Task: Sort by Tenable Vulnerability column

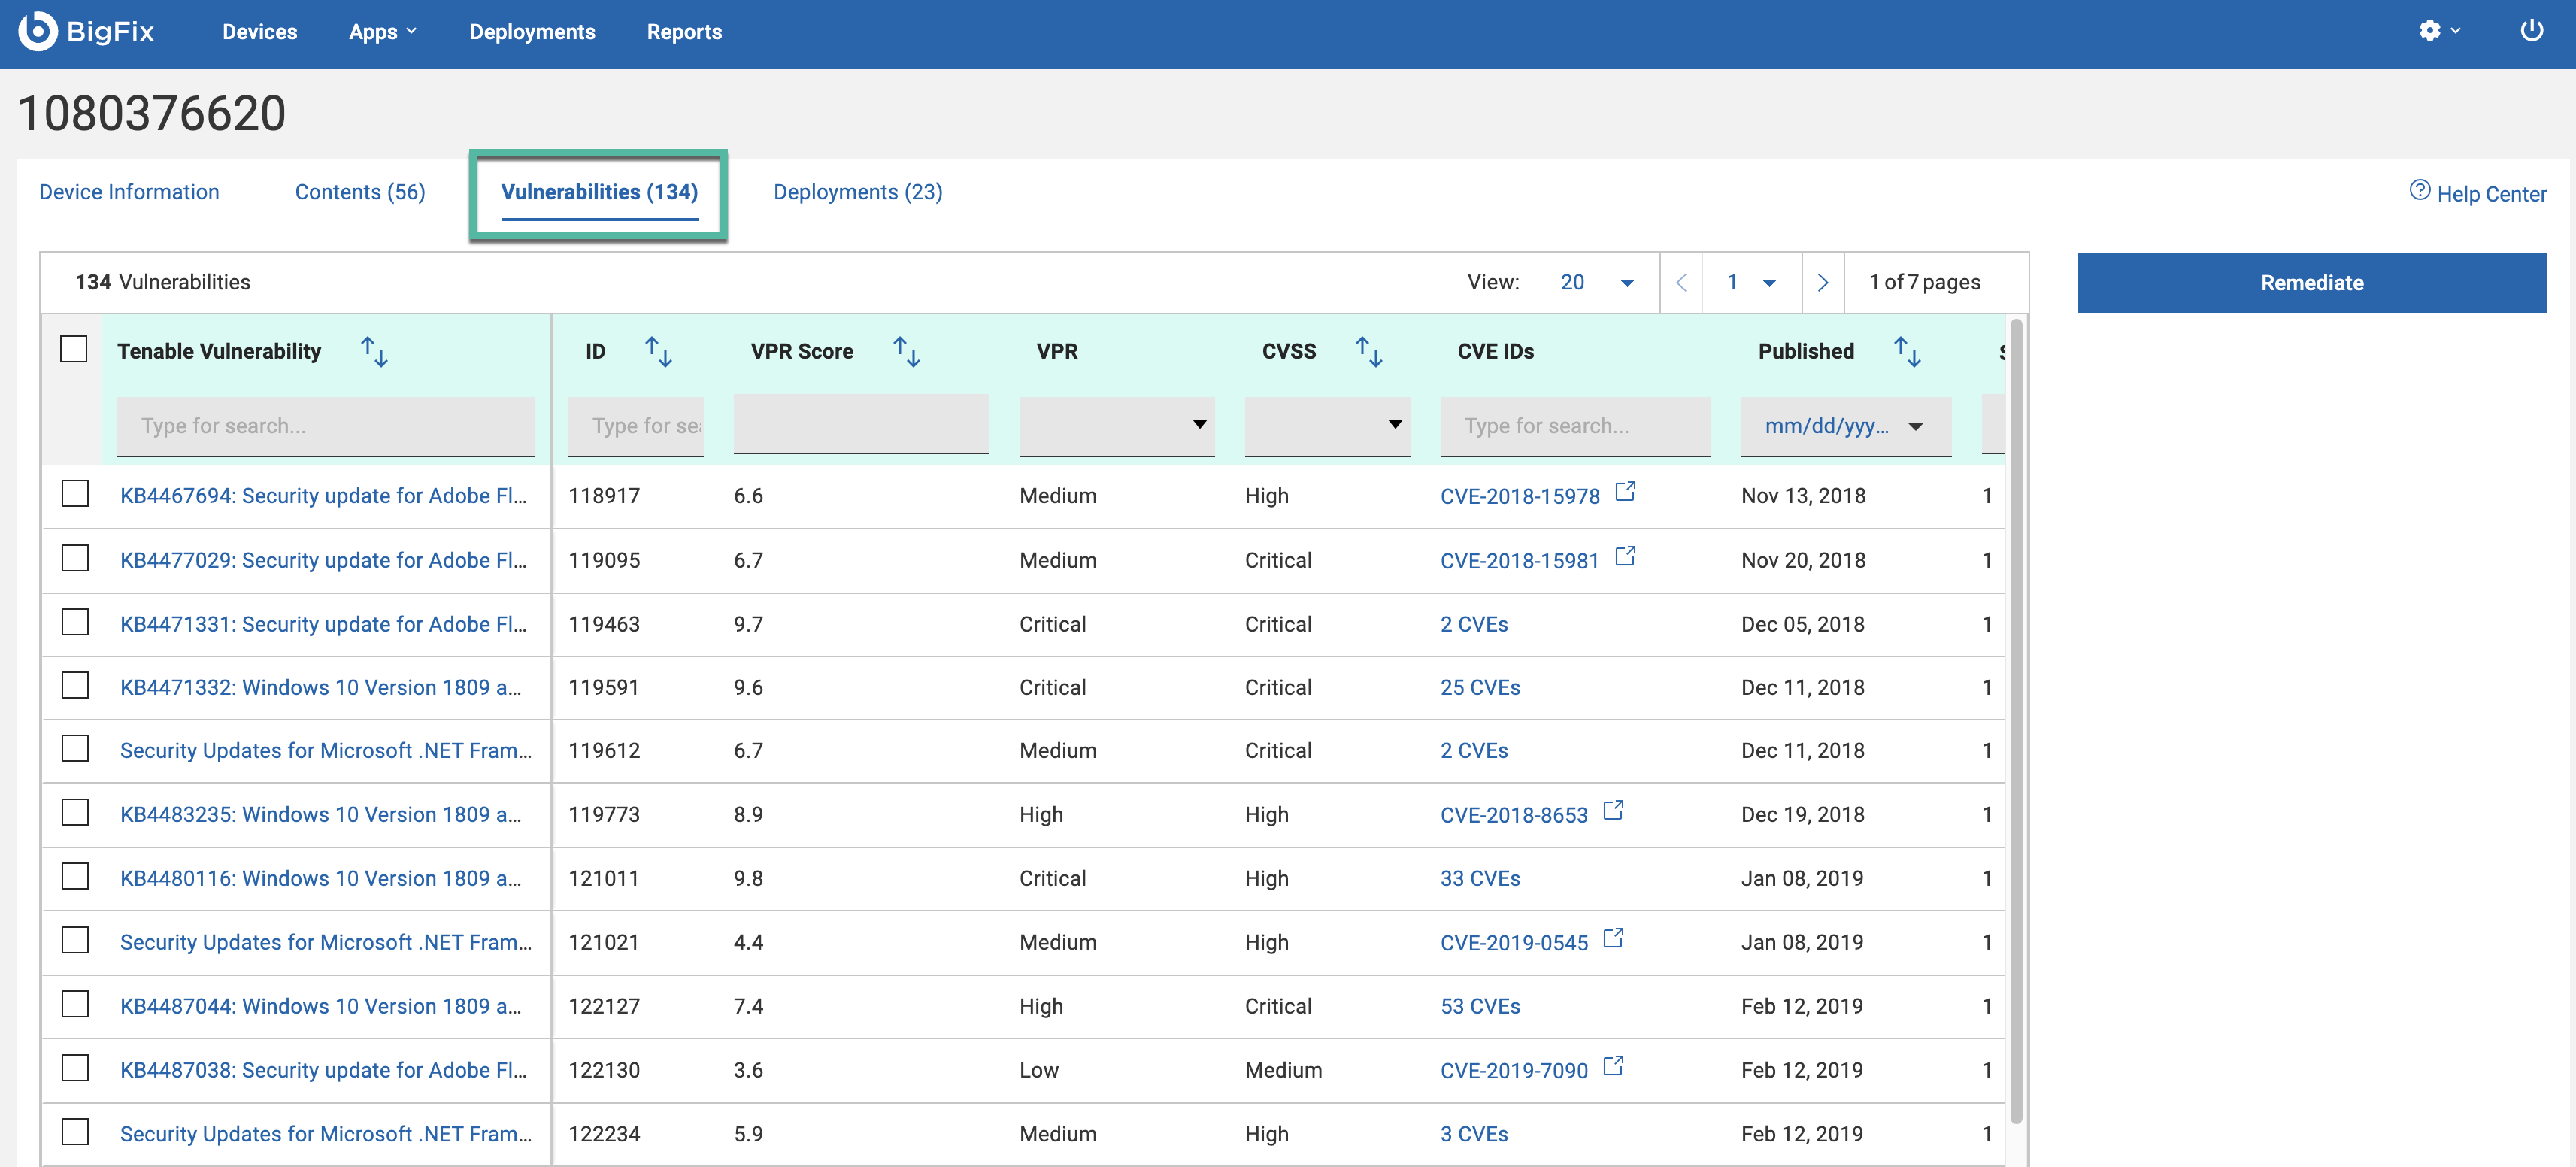Action: 374,351
